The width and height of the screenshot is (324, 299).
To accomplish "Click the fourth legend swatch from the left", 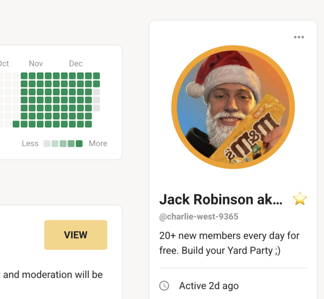I will click(x=71, y=144).
